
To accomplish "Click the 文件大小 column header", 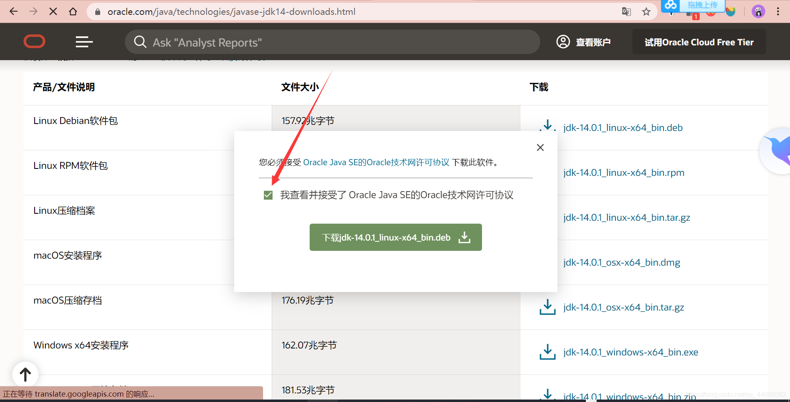I will (300, 87).
